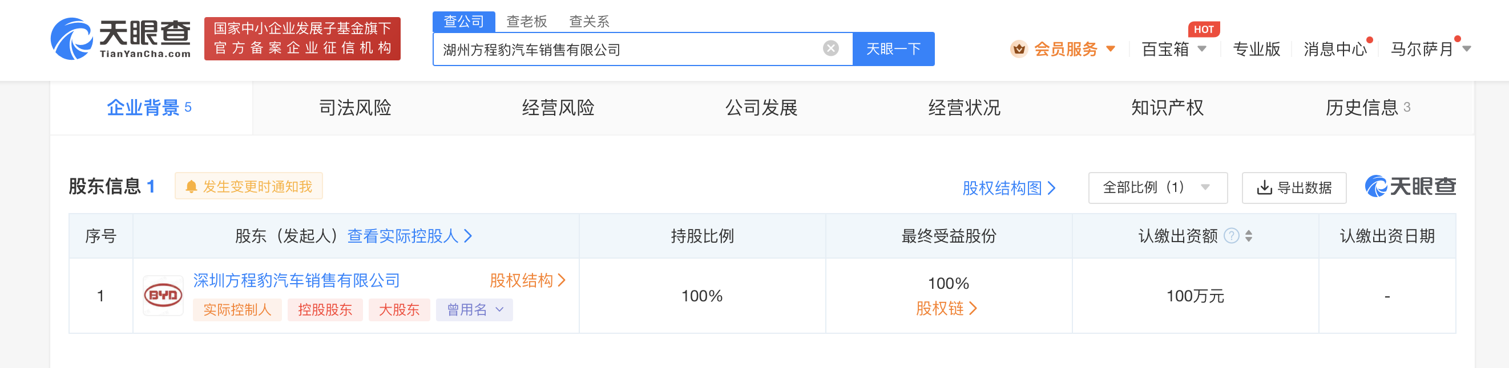Switch to the 查老板 search tab
This screenshot has height=368, width=1509.
click(x=527, y=22)
